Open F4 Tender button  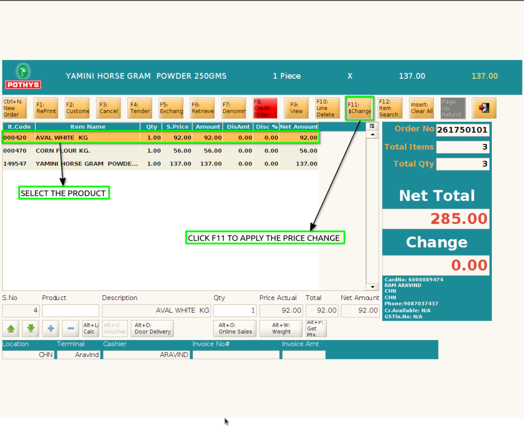[140, 108]
